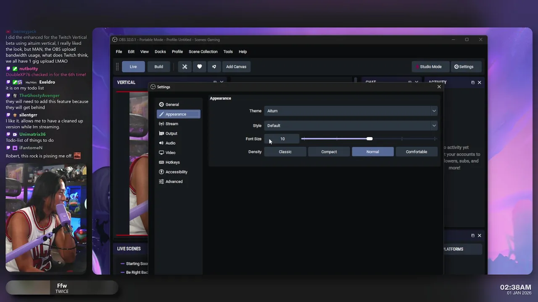
Task: Open Output settings category
Action: tap(178, 133)
